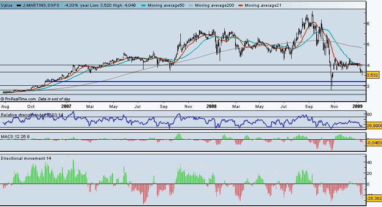
Task: Click the cyan Moving average50 color marker
Action: tap(144, 5)
